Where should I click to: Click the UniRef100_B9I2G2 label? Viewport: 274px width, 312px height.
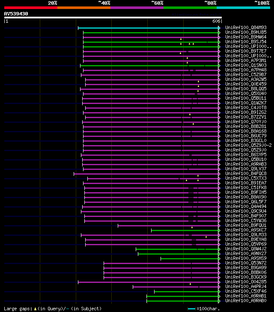point(246,112)
